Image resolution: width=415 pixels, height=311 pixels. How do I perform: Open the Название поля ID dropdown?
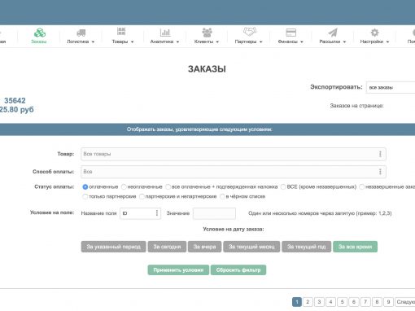140,213
